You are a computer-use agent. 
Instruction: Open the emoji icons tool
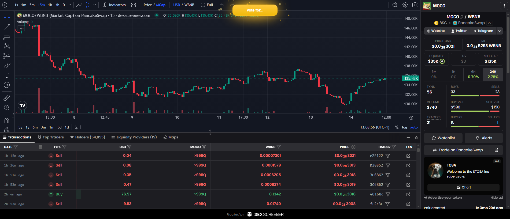[x=7, y=85]
